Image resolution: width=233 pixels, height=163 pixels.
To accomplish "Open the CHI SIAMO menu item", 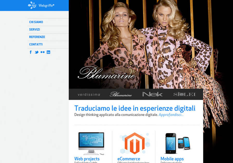I will (36, 22).
